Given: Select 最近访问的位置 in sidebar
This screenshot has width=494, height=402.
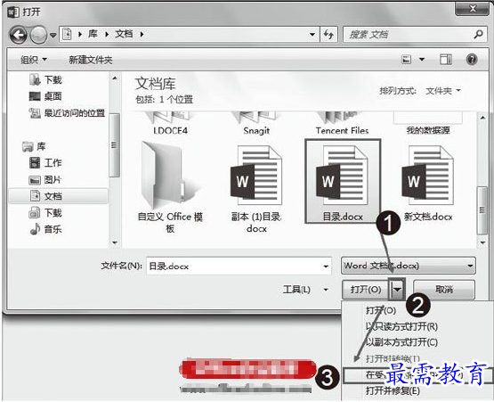Looking at the screenshot, I should [x=67, y=112].
